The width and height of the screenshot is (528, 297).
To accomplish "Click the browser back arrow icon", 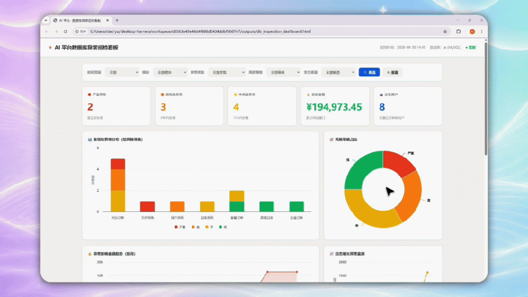I will (x=47, y=31).
